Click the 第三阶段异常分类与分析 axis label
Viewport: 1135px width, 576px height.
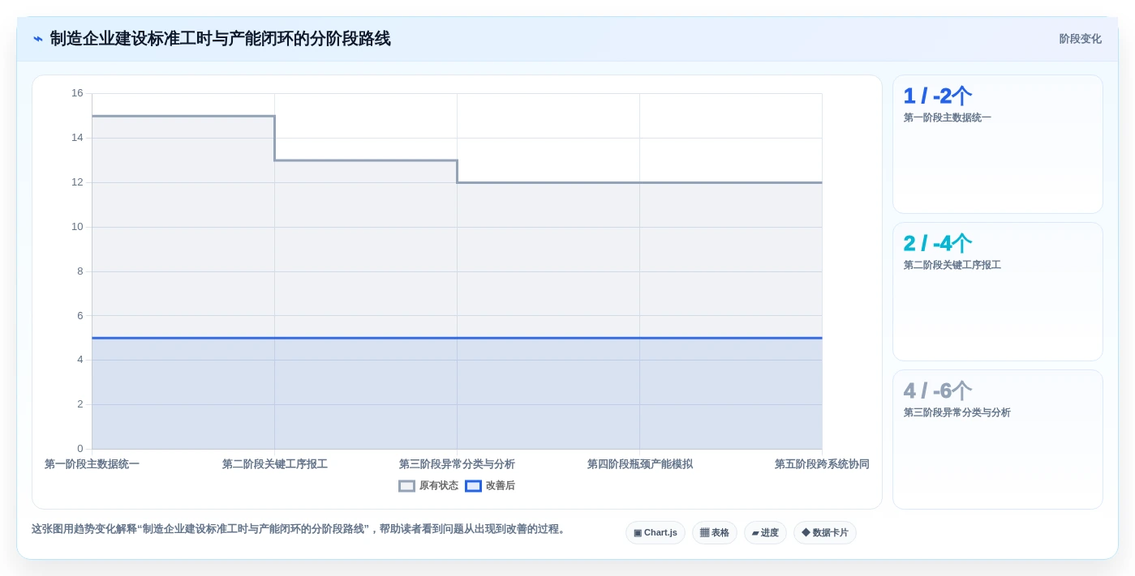(457, 464)
